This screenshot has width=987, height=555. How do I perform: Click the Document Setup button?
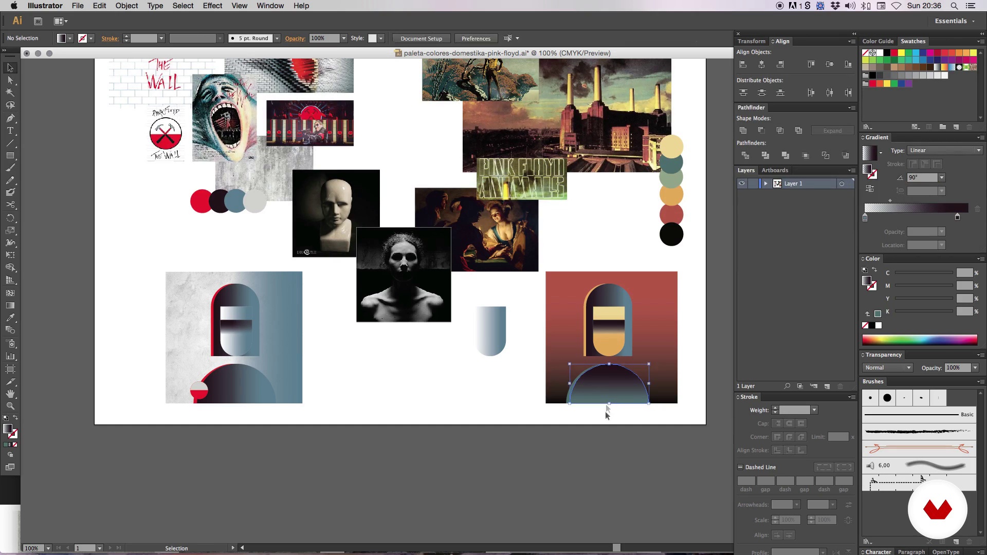point(421,39)
